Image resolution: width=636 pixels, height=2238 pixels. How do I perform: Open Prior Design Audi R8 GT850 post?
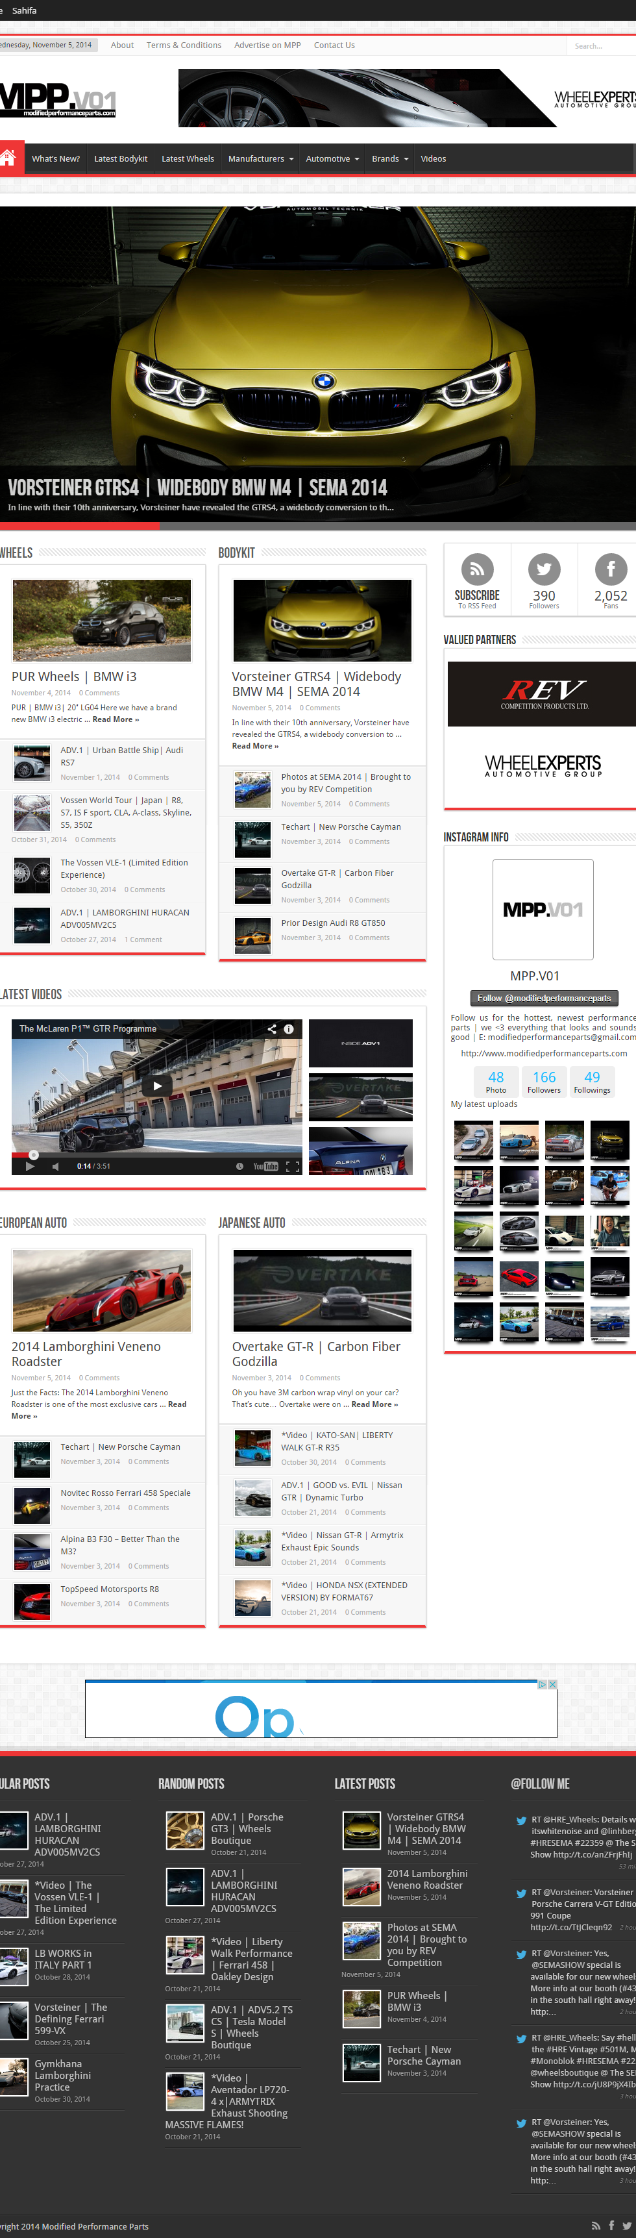(x=333, y=923)
